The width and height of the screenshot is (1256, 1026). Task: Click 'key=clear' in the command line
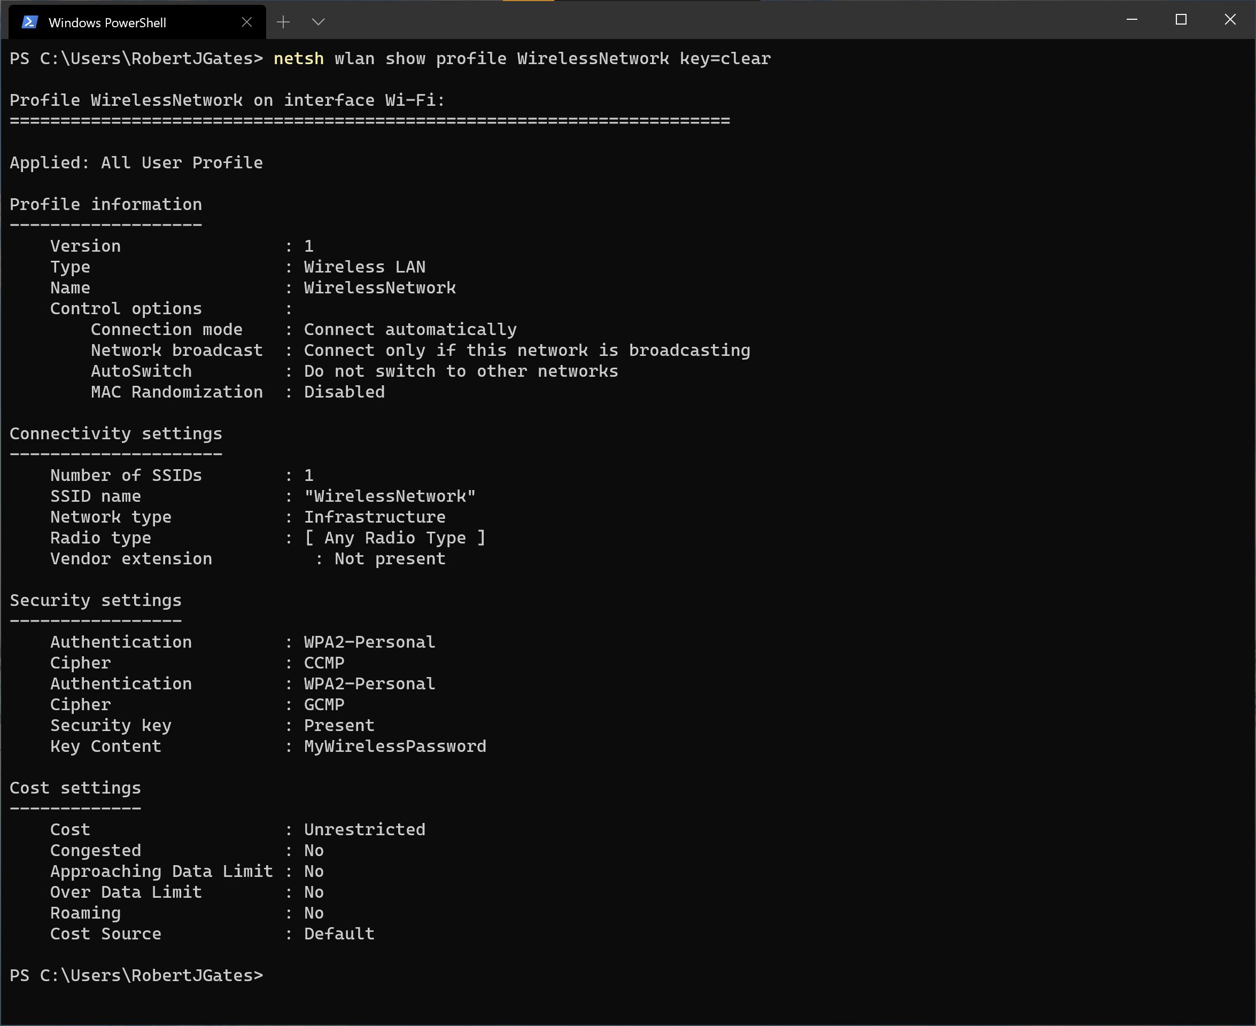click(725, 58)
